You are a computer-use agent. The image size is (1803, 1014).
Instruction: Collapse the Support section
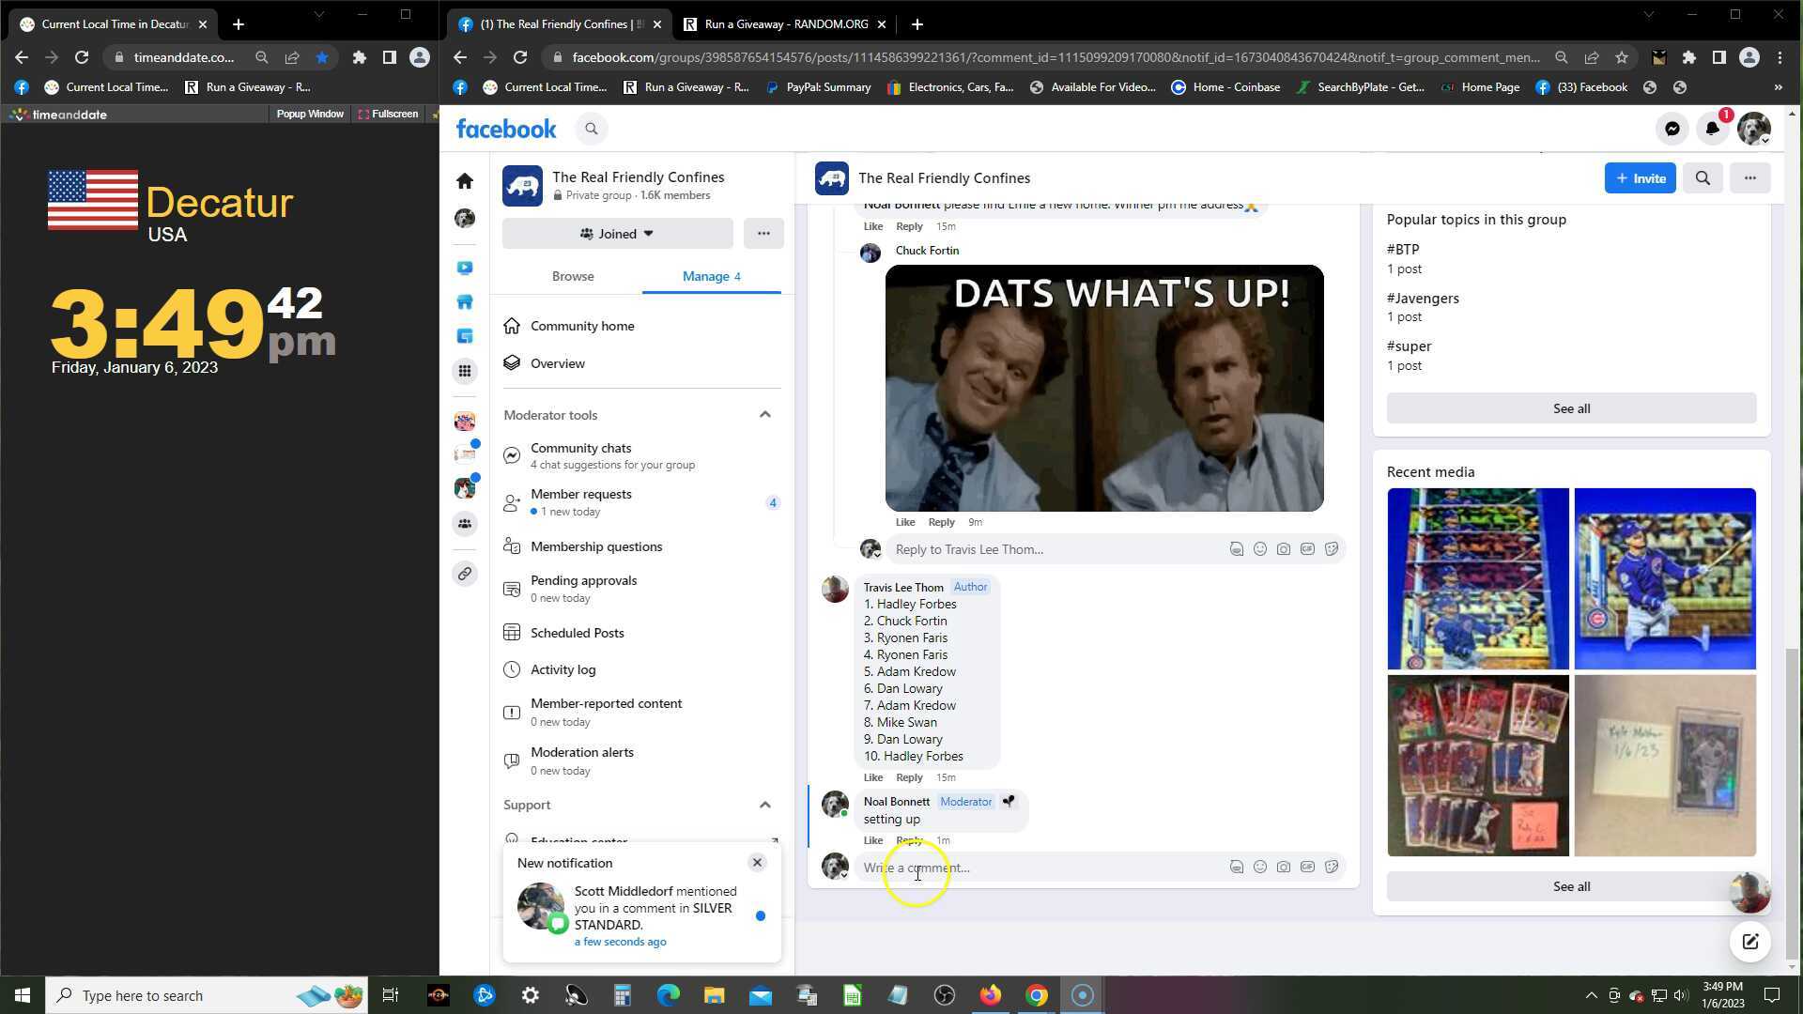[764, 806]
